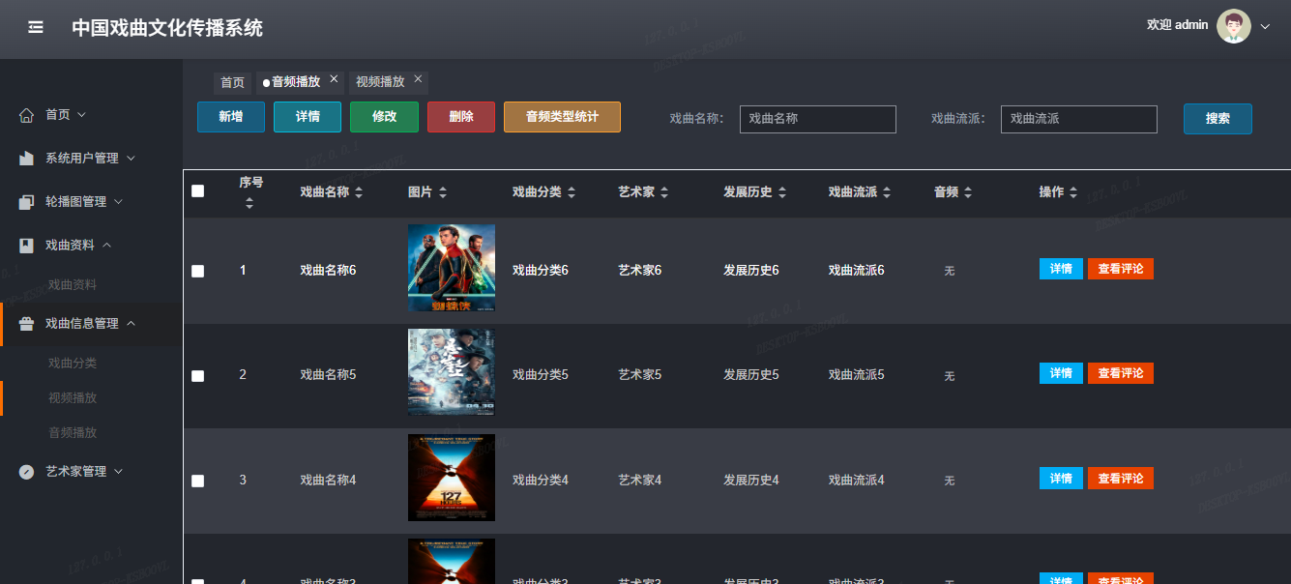
Task: Toggle the hamburger sidebar menu icon
Action: pyautogui.click(x=36, y=27)
